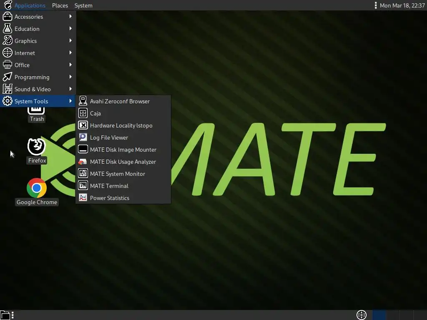Open the Places menu

[60, 5]
